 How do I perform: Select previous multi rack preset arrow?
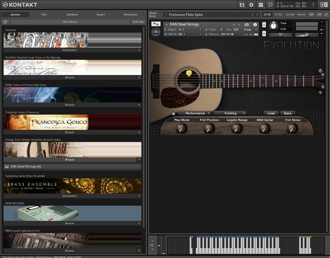[x=252, y=15]
